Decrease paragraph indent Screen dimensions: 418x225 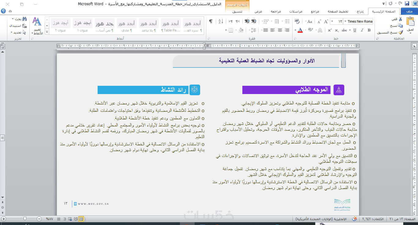tap(254, 21)
